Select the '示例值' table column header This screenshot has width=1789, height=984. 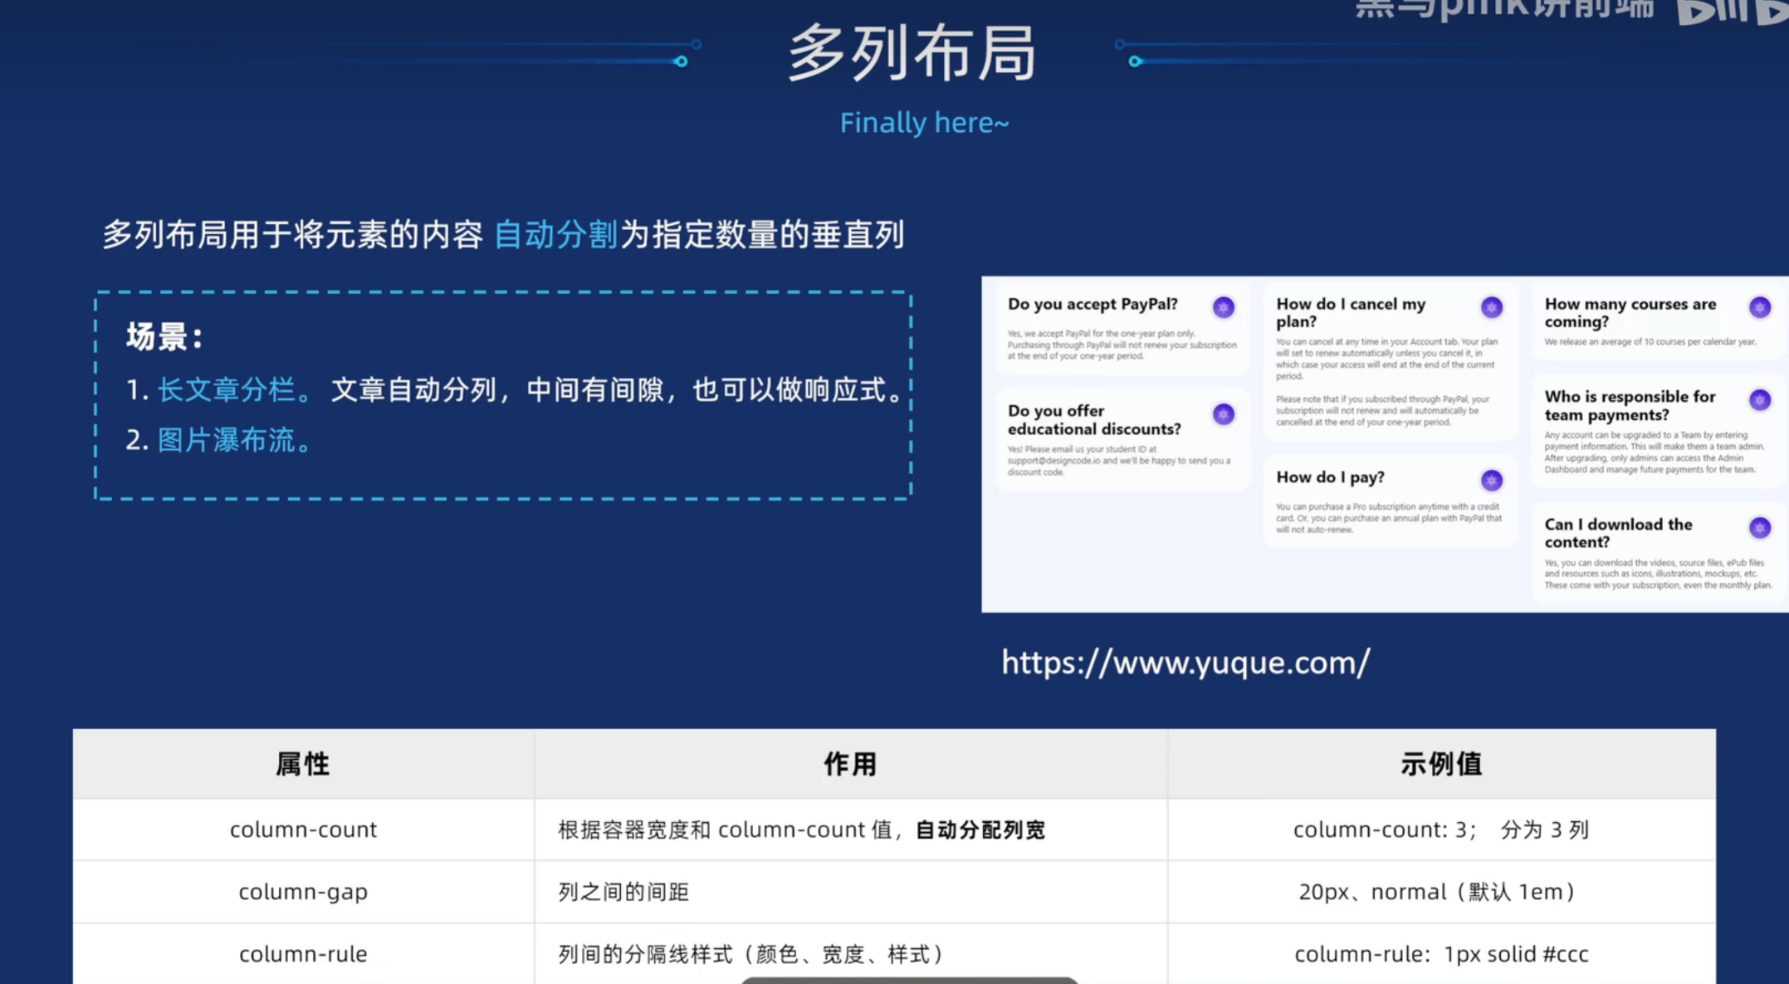[x=1441, y=764]
